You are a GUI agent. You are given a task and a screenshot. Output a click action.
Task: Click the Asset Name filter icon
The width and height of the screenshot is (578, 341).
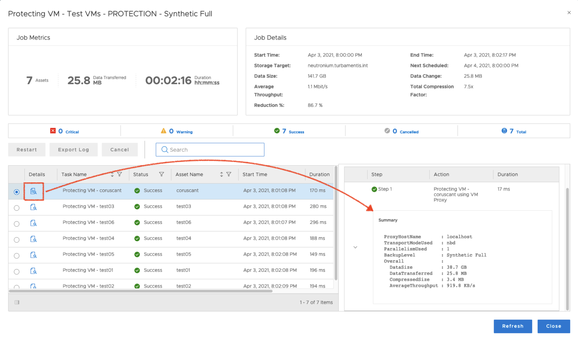tap(229, 174)
